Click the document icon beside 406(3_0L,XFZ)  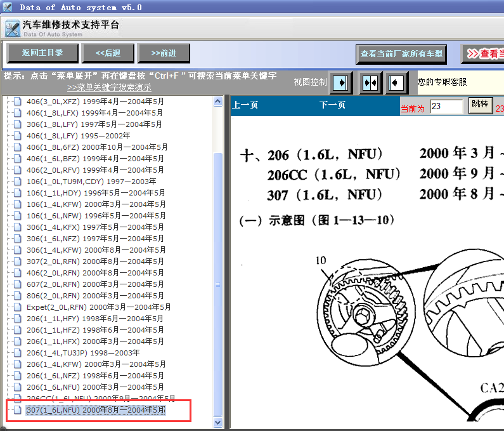[x=17, y=102]
